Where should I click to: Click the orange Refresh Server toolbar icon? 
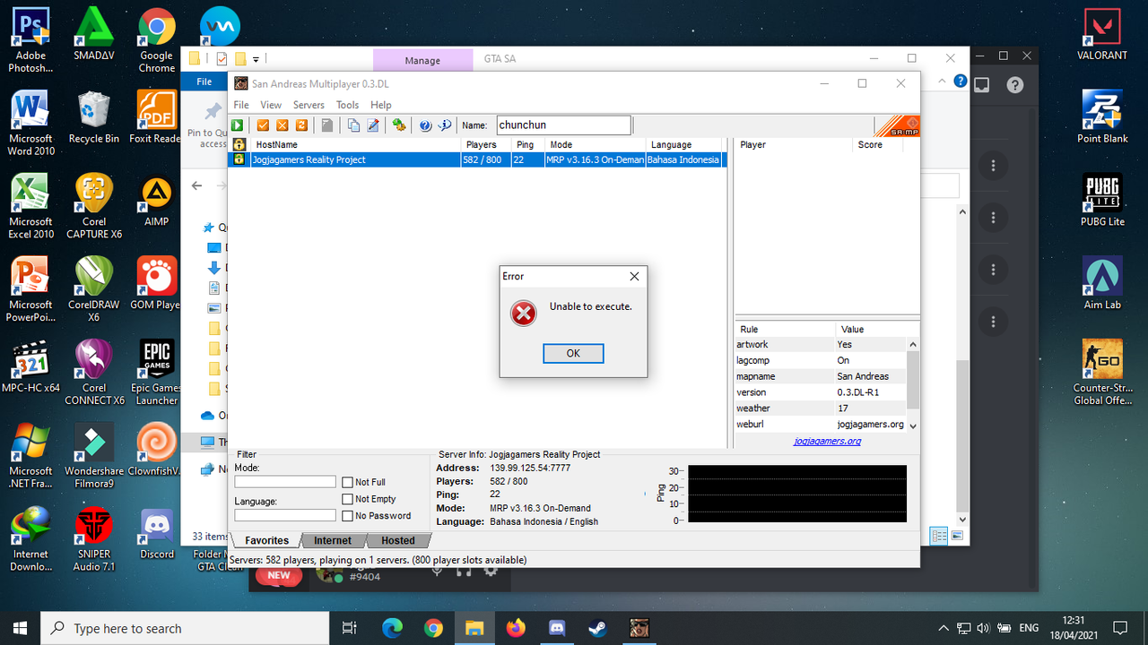(301, 125)
